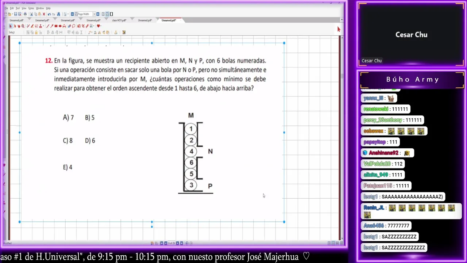Select the pointer Select tool

[11, 26]
